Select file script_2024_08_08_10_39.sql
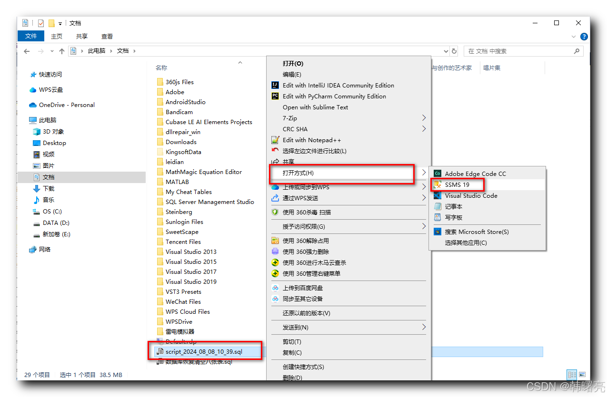The image size is (607, 397). pos(204,352)
